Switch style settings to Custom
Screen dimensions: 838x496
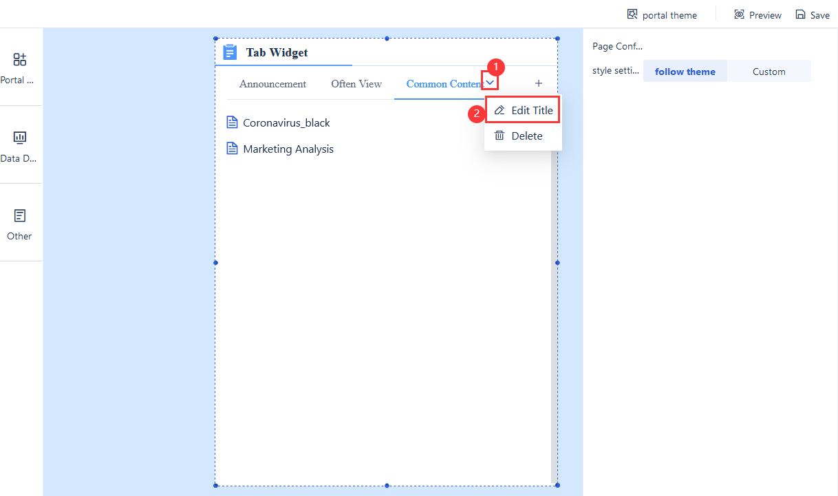769,71
